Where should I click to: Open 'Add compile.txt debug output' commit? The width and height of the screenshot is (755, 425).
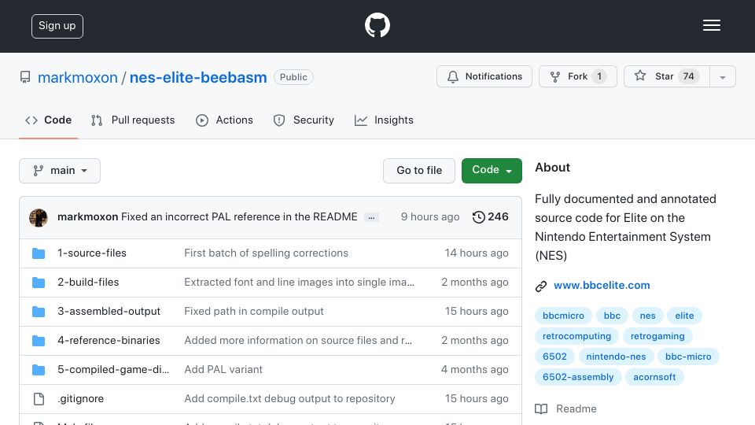[289, 399]
